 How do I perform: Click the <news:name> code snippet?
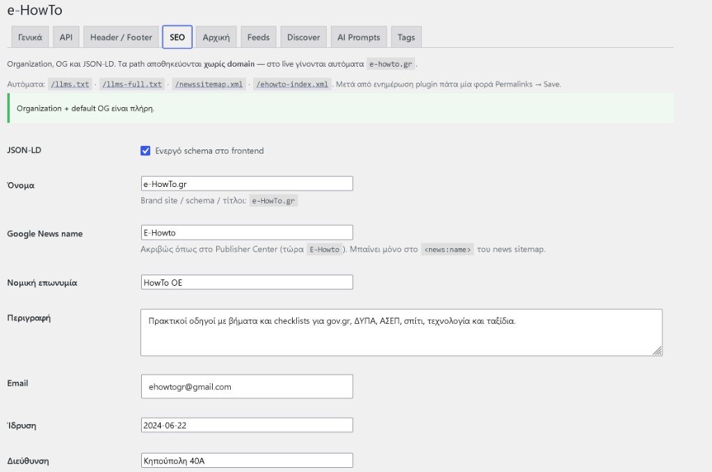click(447, 250)
